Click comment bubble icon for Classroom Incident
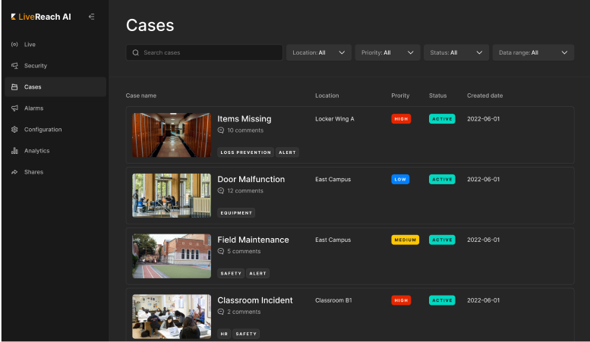This screenshot has width=590, height=342. pyautogui.click(x=221, y=312)
